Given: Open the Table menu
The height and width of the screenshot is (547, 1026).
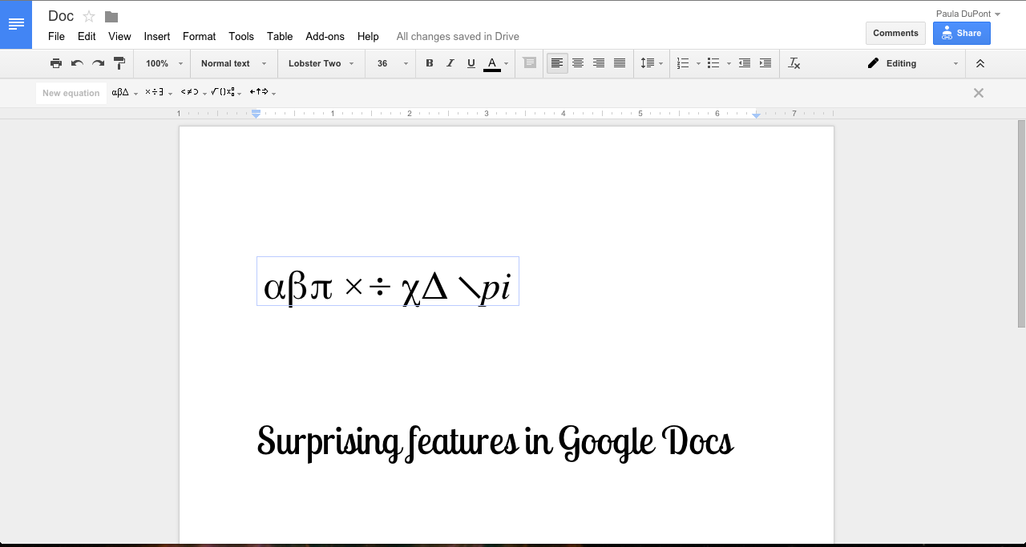Looking at the screenshot, I should coord(280,36).
